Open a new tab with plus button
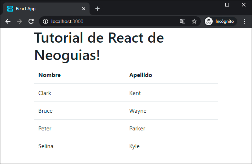252x164 pixels. point(97,9)
